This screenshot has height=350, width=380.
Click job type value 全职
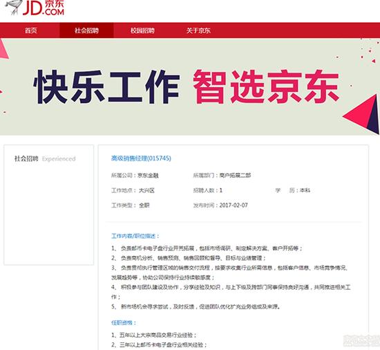tap(144, 205)
